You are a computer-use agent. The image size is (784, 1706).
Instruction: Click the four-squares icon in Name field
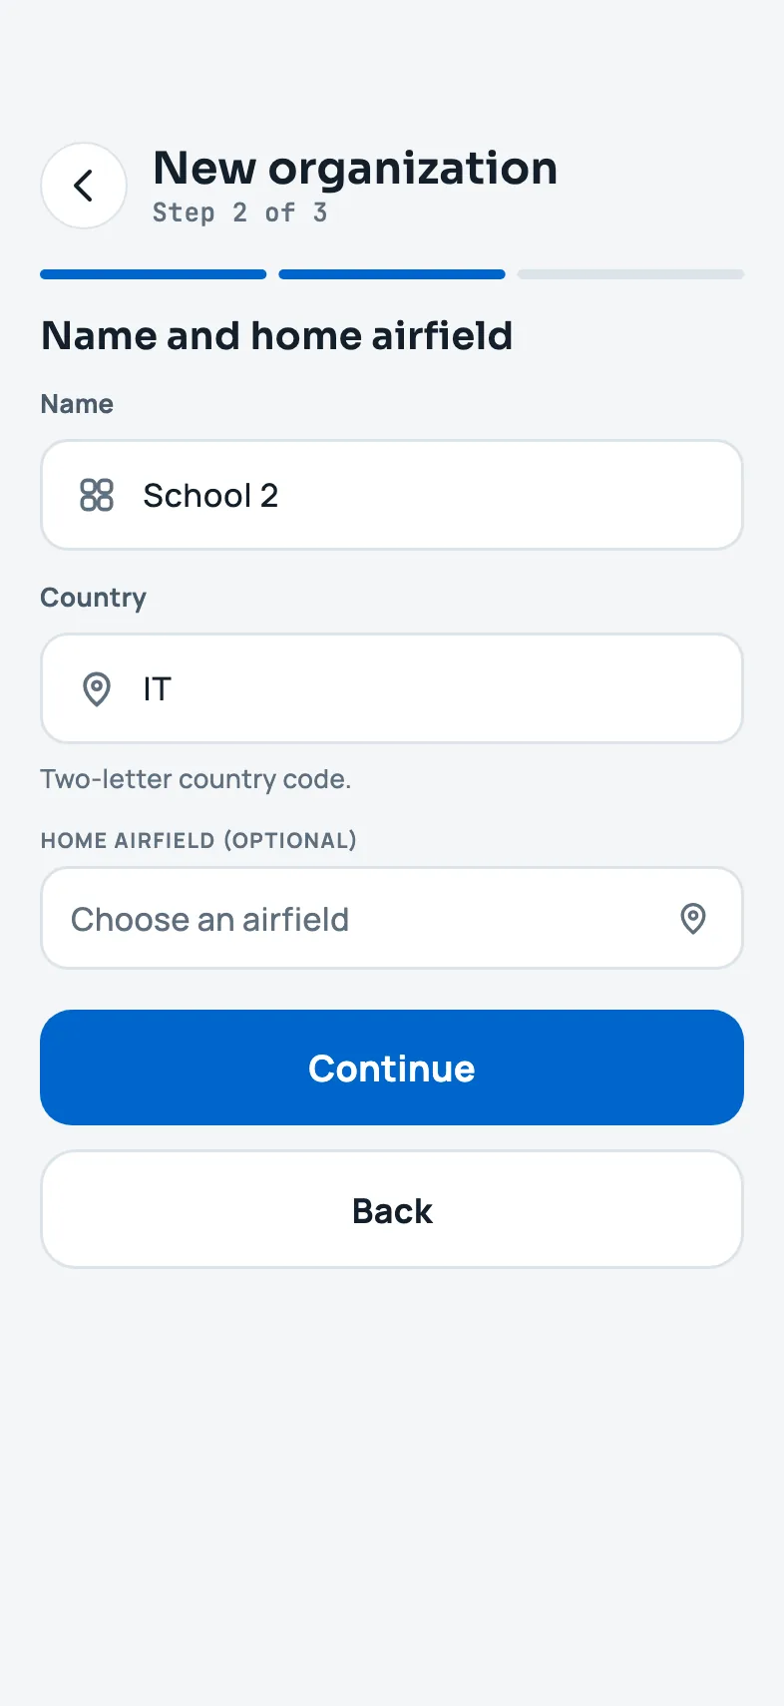click(x=97, y=495)
